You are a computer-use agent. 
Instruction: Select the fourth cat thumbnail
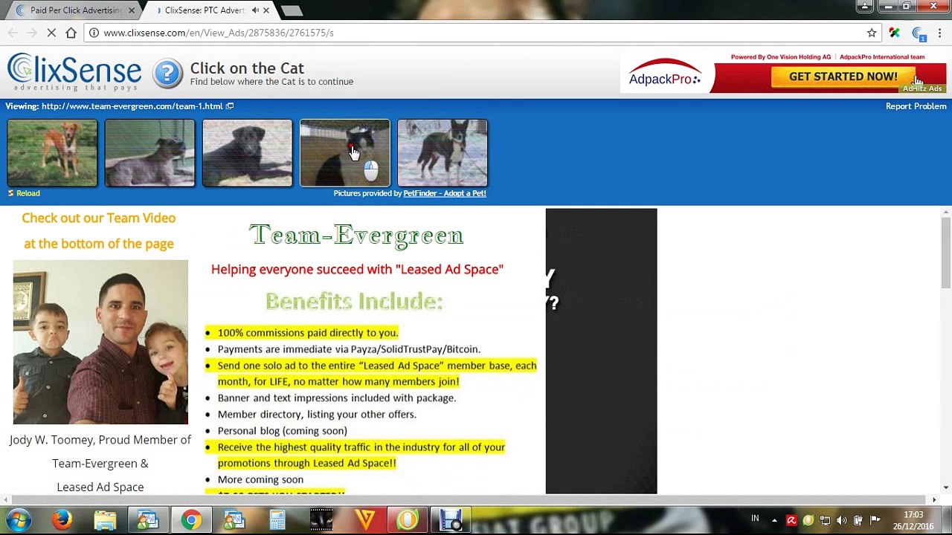[344, 152]
